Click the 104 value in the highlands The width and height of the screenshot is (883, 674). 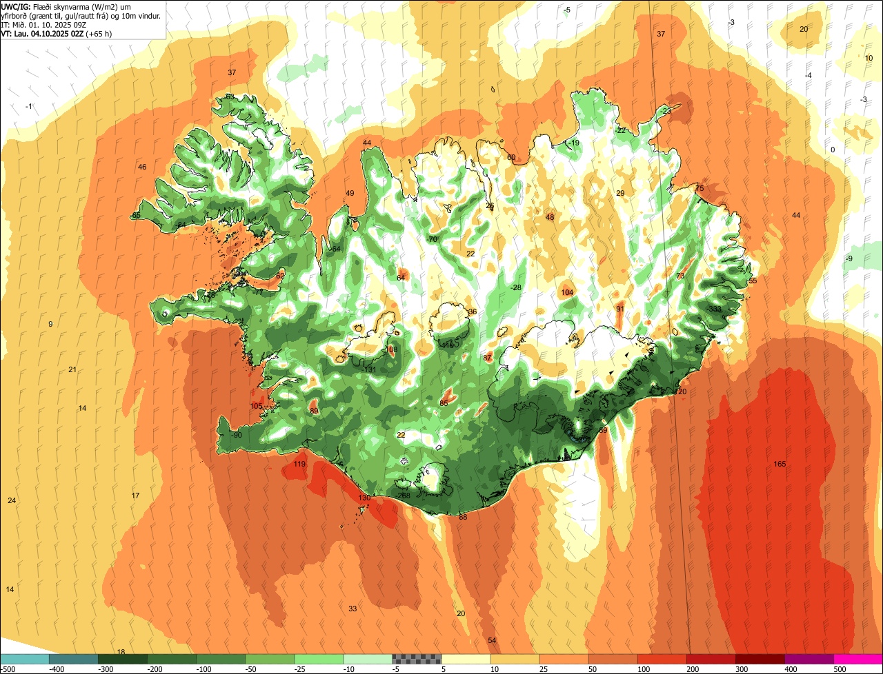(567, 292)
